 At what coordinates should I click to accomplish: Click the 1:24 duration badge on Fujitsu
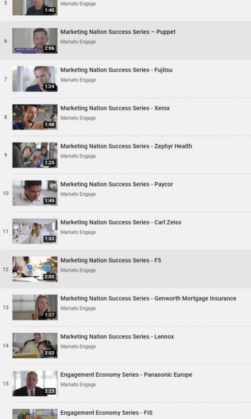pos(50,87)
